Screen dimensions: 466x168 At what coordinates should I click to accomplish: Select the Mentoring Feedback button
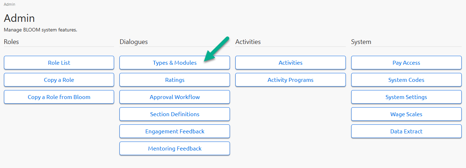(175, 148)
